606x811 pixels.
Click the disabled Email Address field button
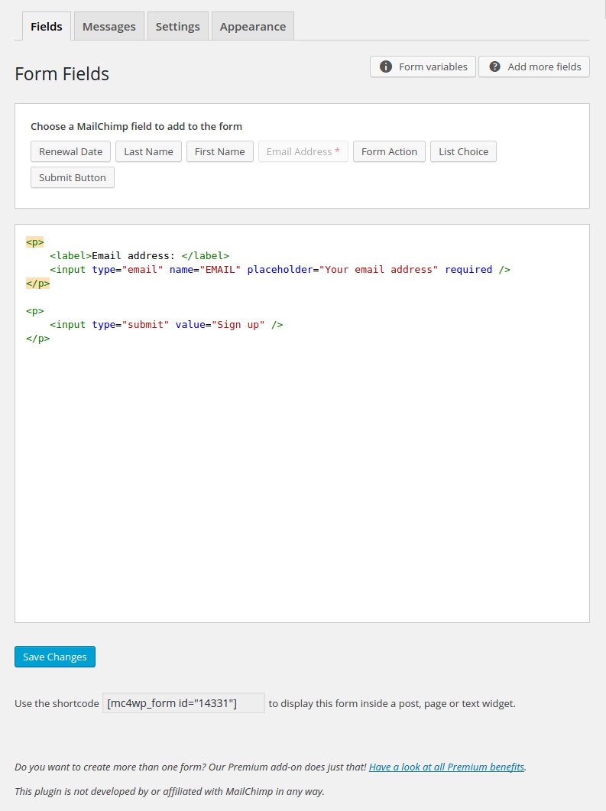click(303, 151)
